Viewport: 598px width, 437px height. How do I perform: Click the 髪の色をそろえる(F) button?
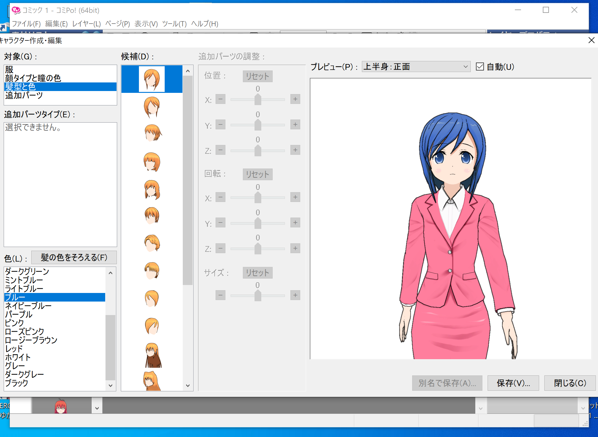(74, 257)
